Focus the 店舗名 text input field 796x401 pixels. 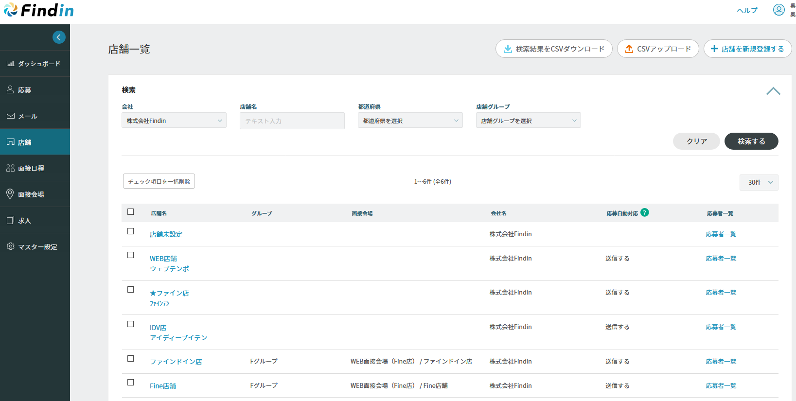(292, 121)
